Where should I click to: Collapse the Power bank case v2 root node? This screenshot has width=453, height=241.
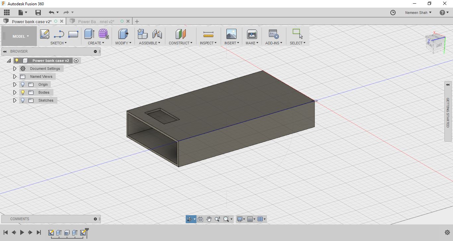pos(9,61)
